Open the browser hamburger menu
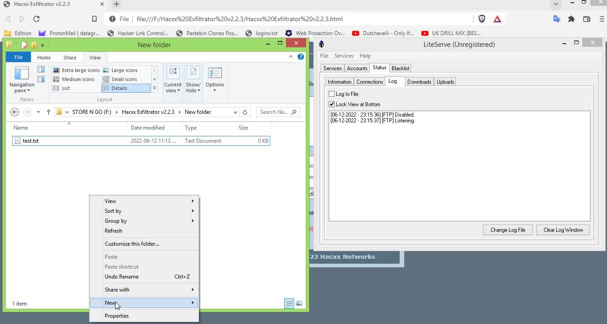607x324 pixels. pos(602,19)
